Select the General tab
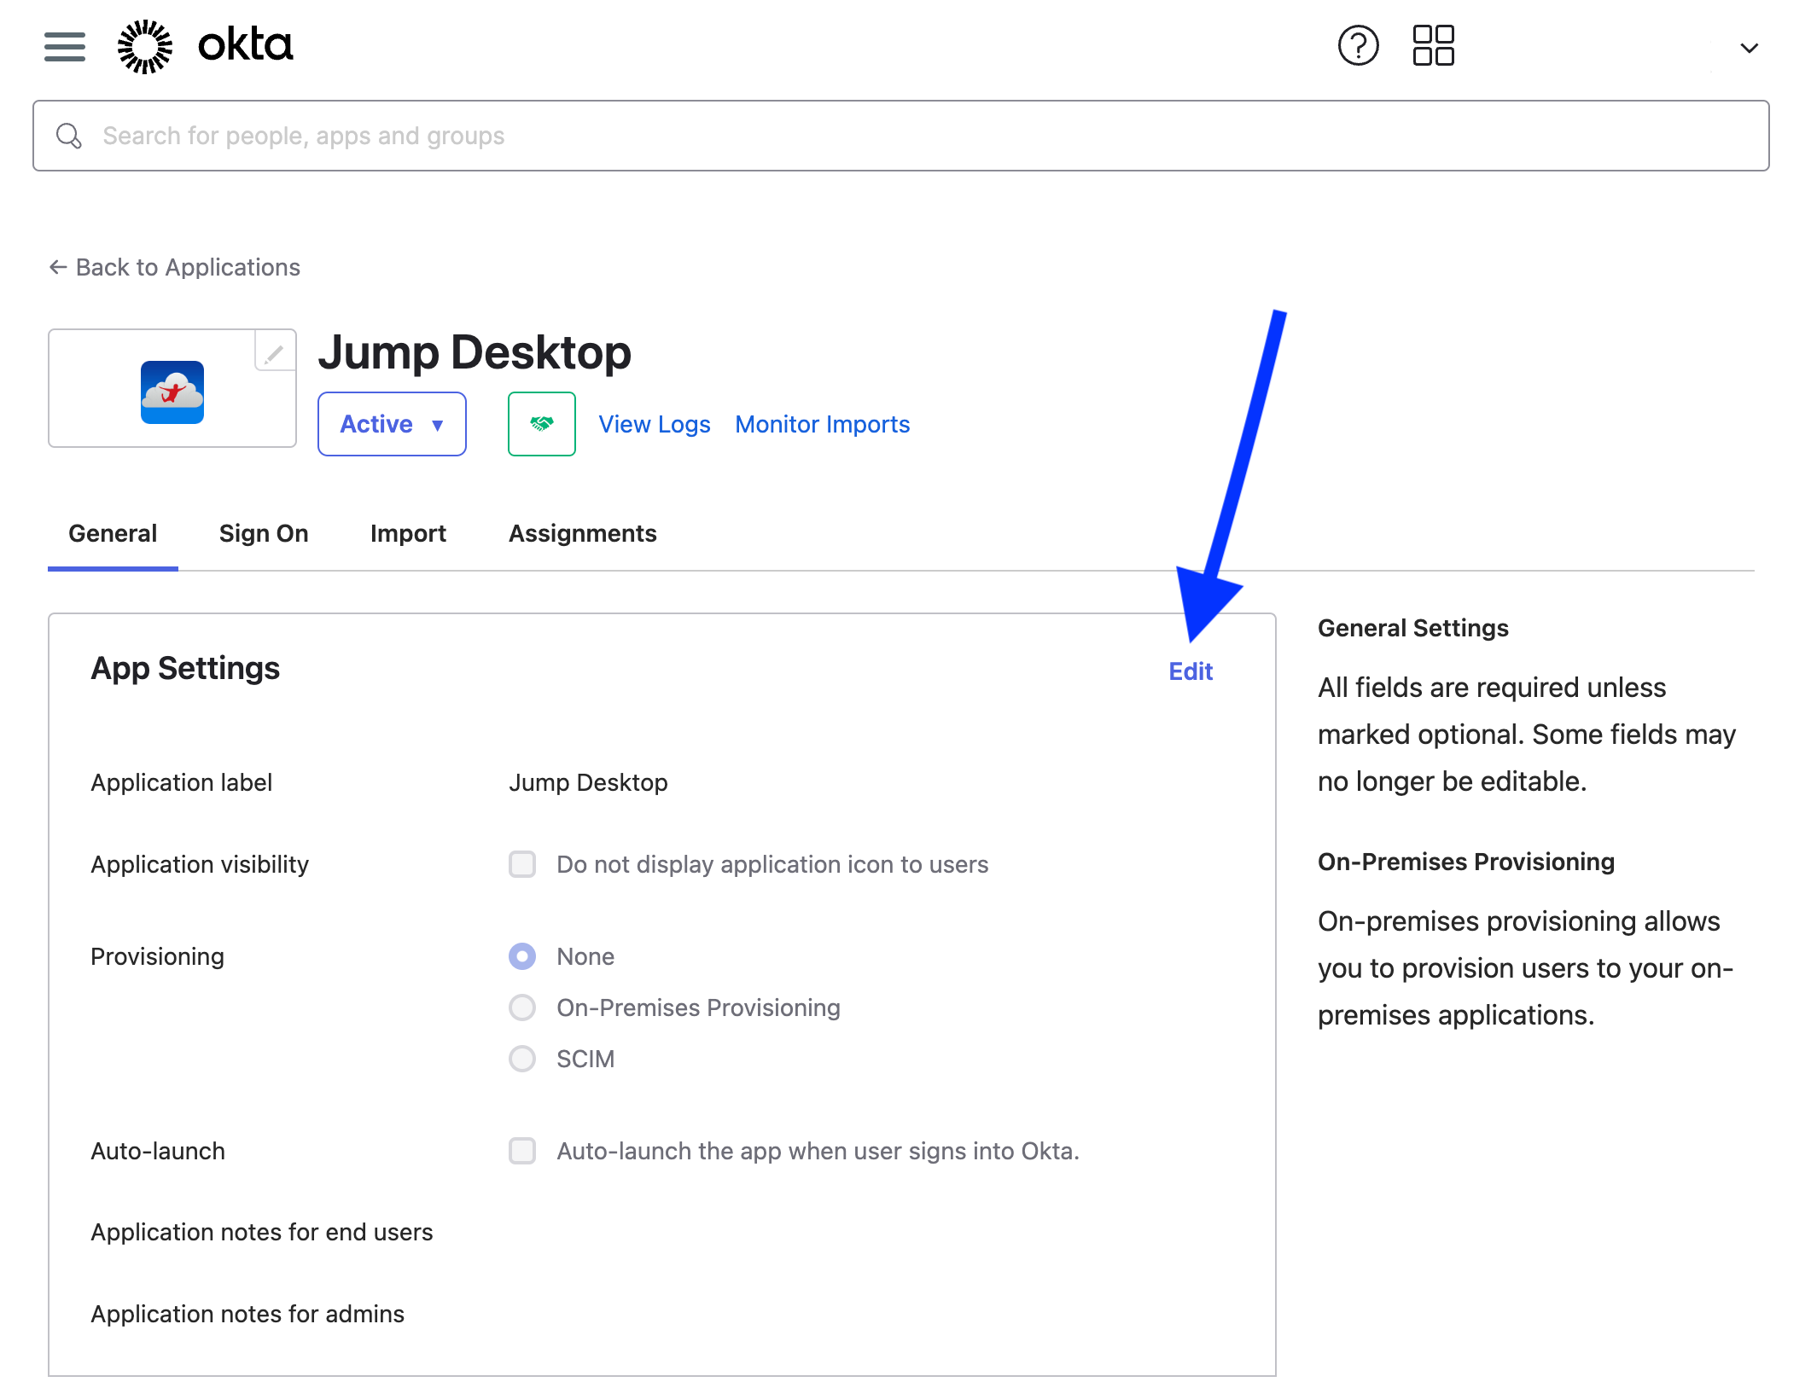Viewport: 1811px width, 1382px height. click(113, 534)
